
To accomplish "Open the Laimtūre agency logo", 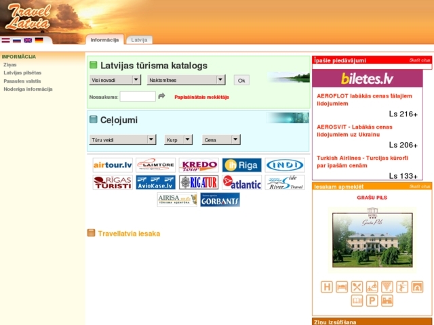I will [156, 165].
